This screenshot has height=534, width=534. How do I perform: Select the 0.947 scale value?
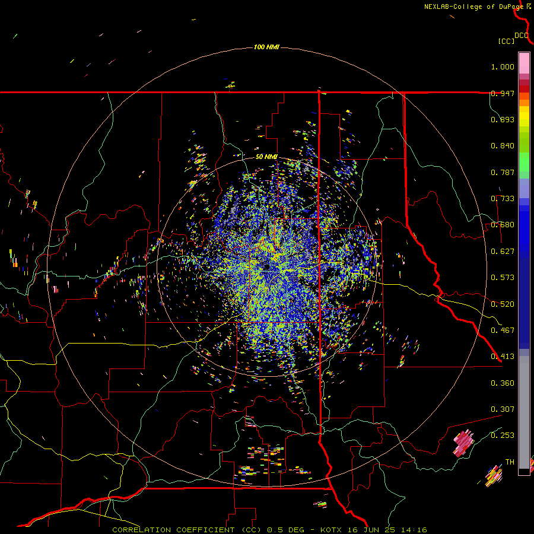(x=503, y=93)
